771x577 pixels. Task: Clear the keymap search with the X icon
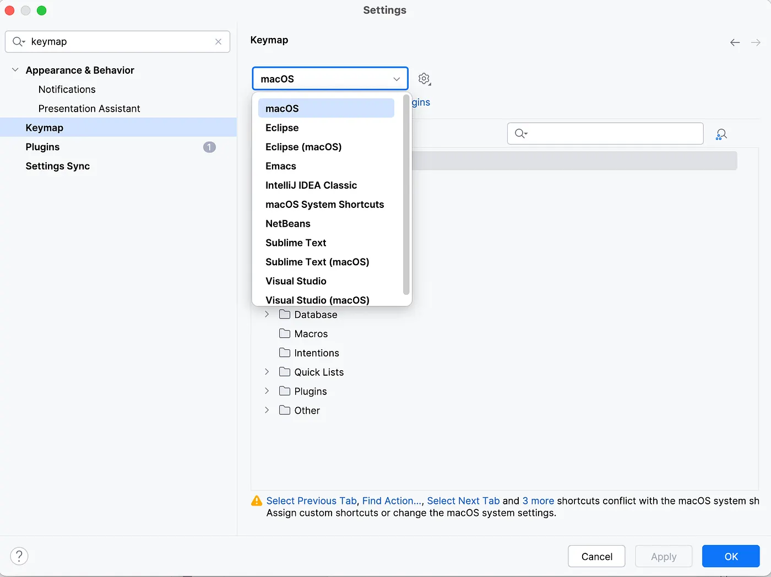pos(218,42)
